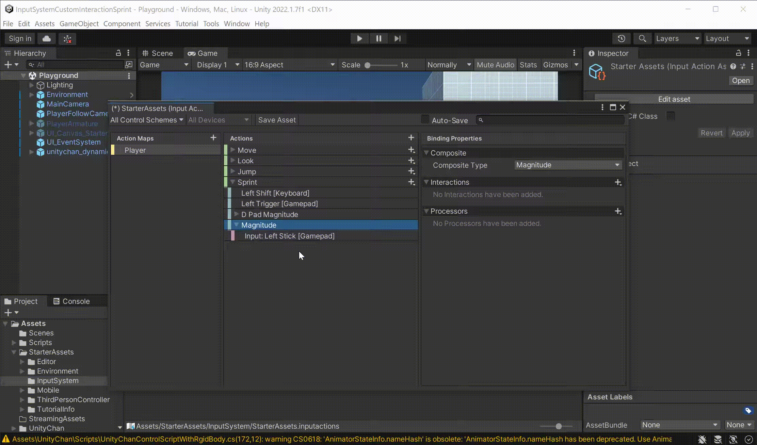
Task: Click the Pause button in the toolbar
Action: click(378, 38)
